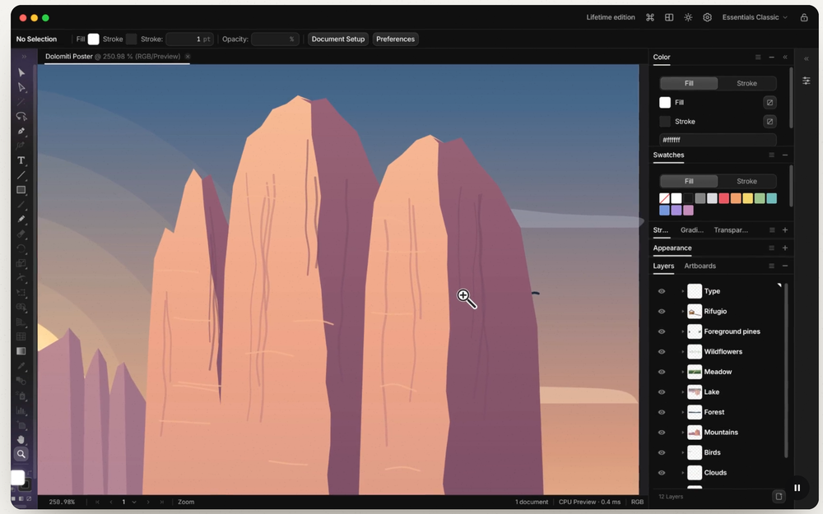Hide the Foreground pines layer

(x=662, y=331)
